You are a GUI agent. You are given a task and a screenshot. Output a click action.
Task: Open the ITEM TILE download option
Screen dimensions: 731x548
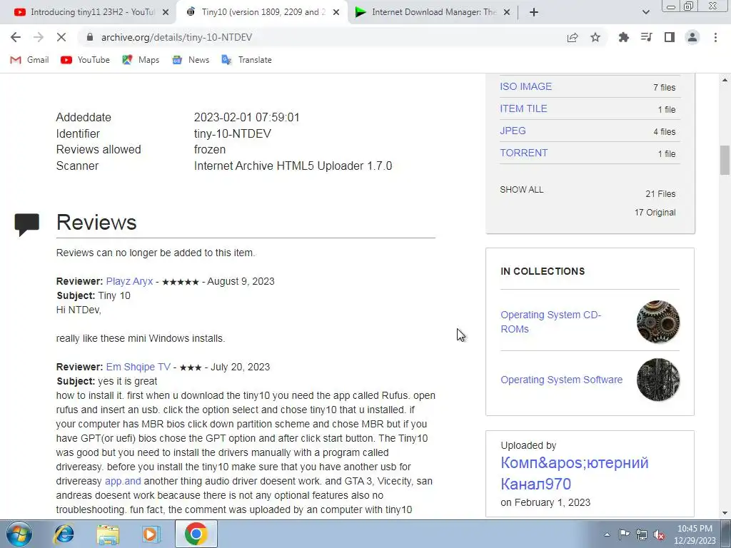(523, 108)
